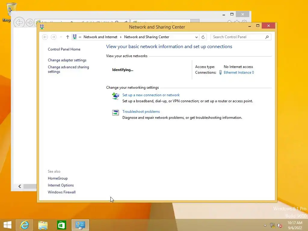Viewport: 308px width, 231px height.
Task: Go to Control Panel Home
Action: [64, 49]
